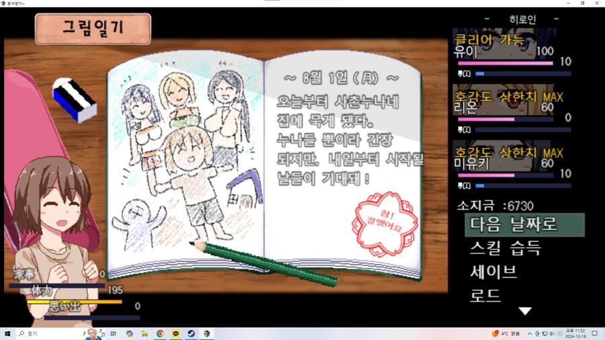Choose 로드 to load a save
This screenshot has width=605, height=340.
[485, 296]
